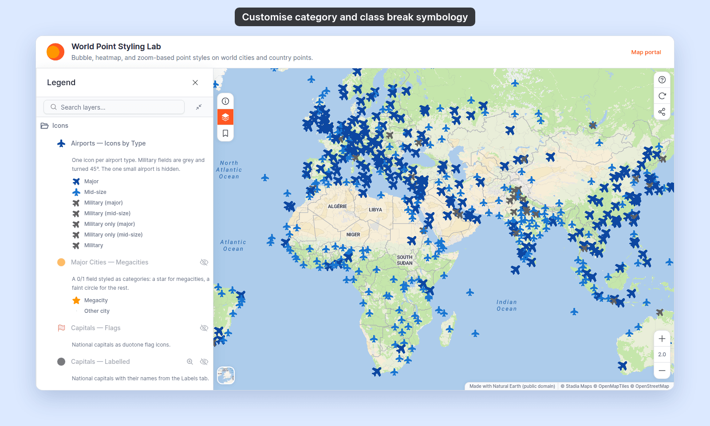Viewport: 710px width, 426px height.
Task: Click the Military (major) legend symbol
Action: pyautogui.click(x=76, y=203)
